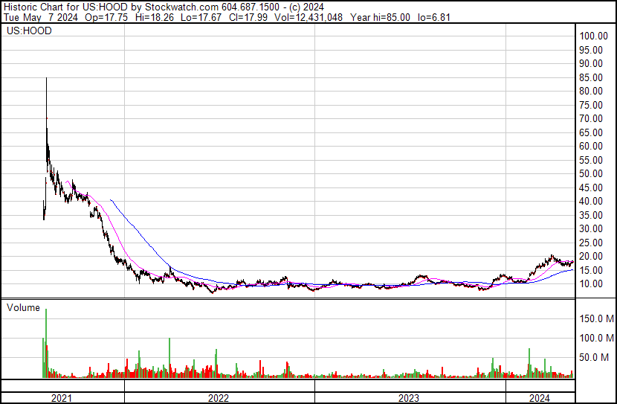Click the 2021 price spike peak at 85
The height and width of the screenshot is (404, 617).
46,78
